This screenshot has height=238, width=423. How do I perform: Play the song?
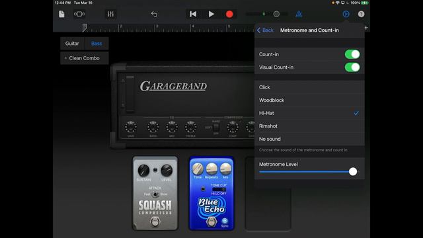(211, 14)
